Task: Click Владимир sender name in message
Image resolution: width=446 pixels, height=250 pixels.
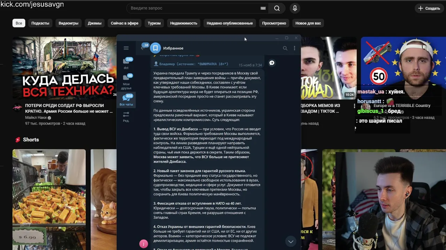Action: [x=168, y=64]
